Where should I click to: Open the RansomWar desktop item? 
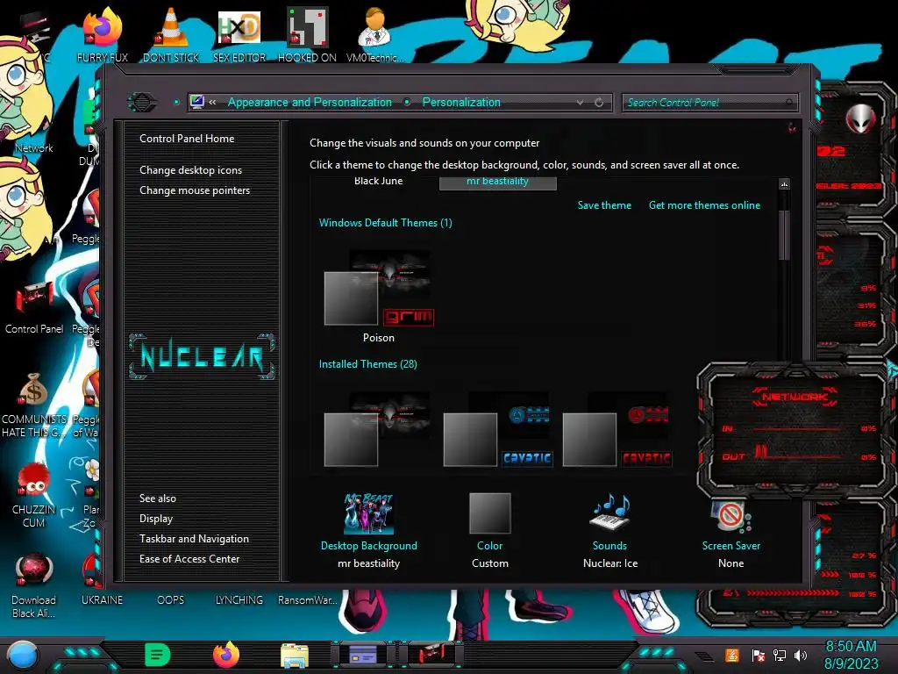tap(308, 600)
